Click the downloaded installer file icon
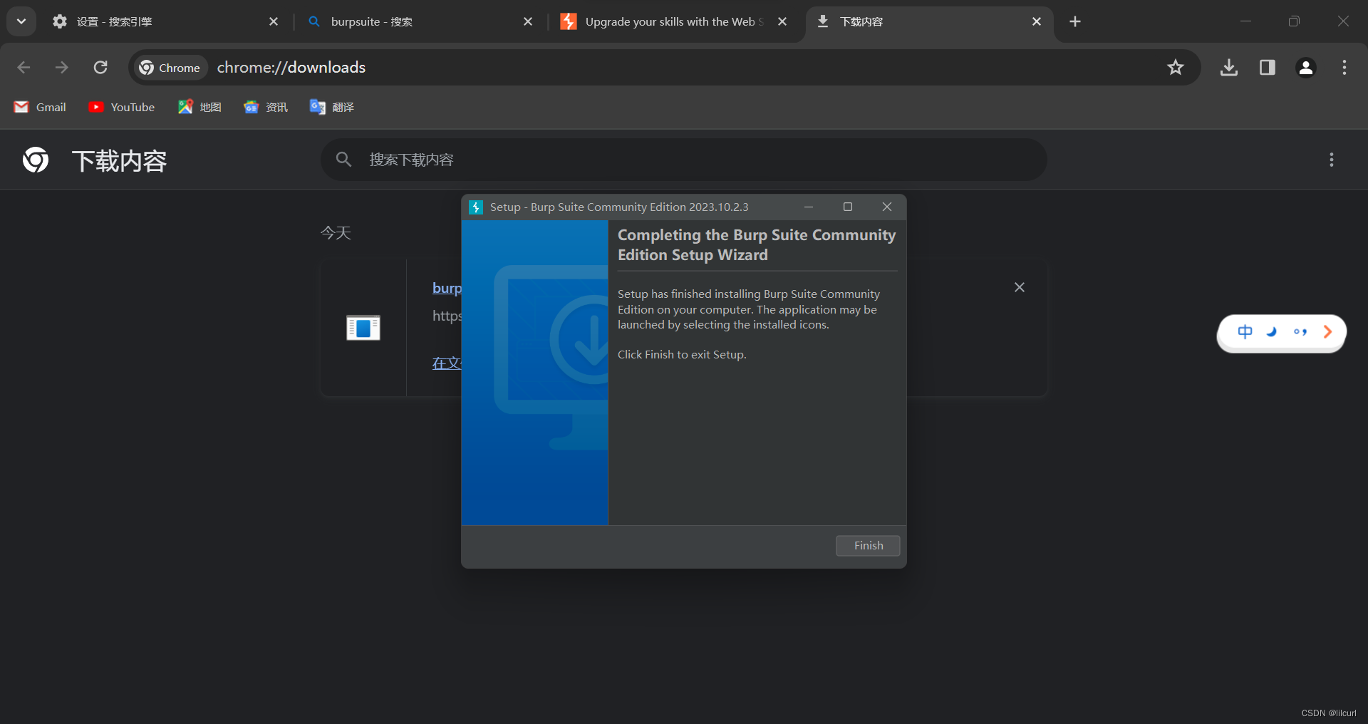The width and height of the screenshot is (1368, 724). (x=363, y=328)
